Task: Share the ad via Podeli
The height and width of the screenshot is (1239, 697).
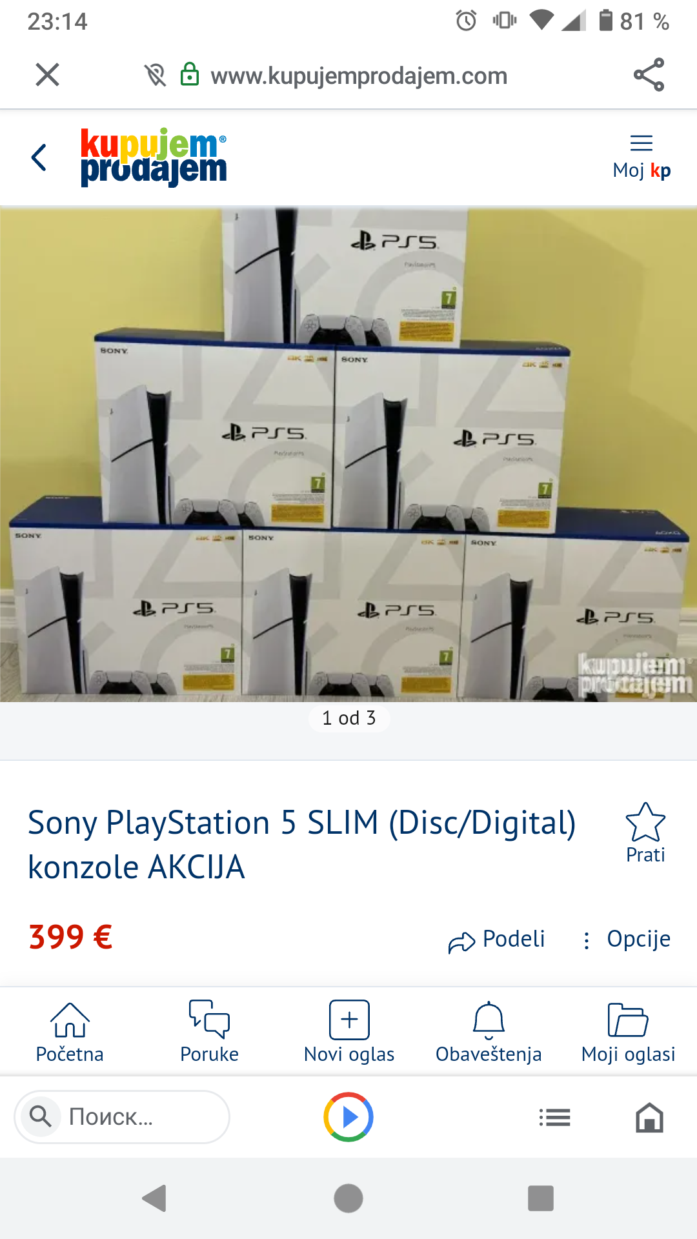Action: tap(497, 940)
